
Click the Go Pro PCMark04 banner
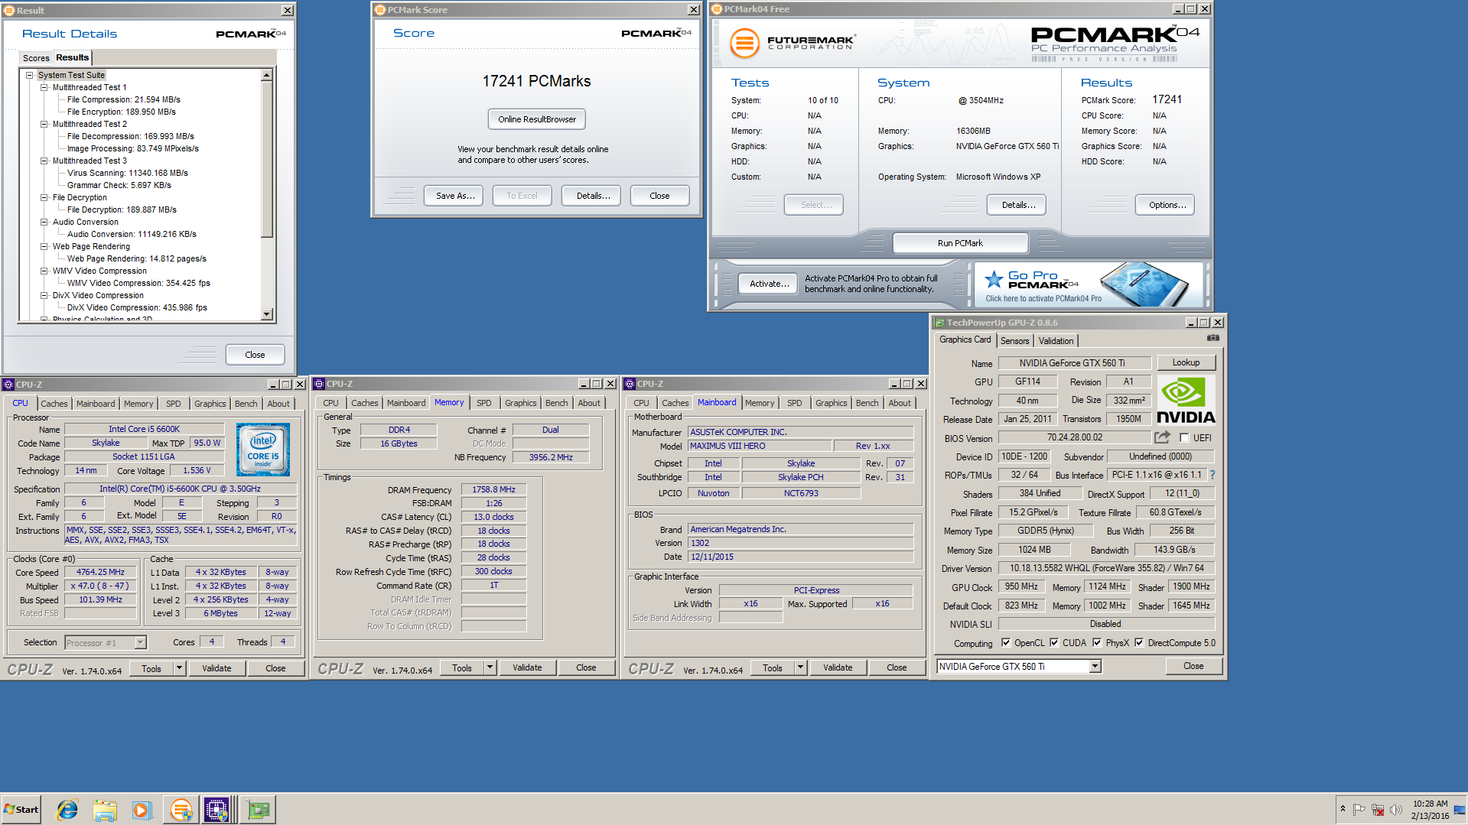coord(1089,284)
